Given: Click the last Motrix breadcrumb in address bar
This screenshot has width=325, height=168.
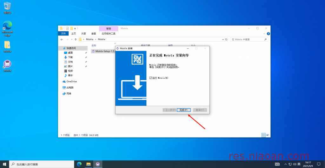Looking at the screenshot, I should click(102, 39).
